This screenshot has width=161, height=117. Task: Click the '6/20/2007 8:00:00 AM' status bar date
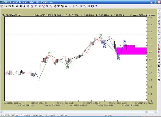(x=10, y=115)
